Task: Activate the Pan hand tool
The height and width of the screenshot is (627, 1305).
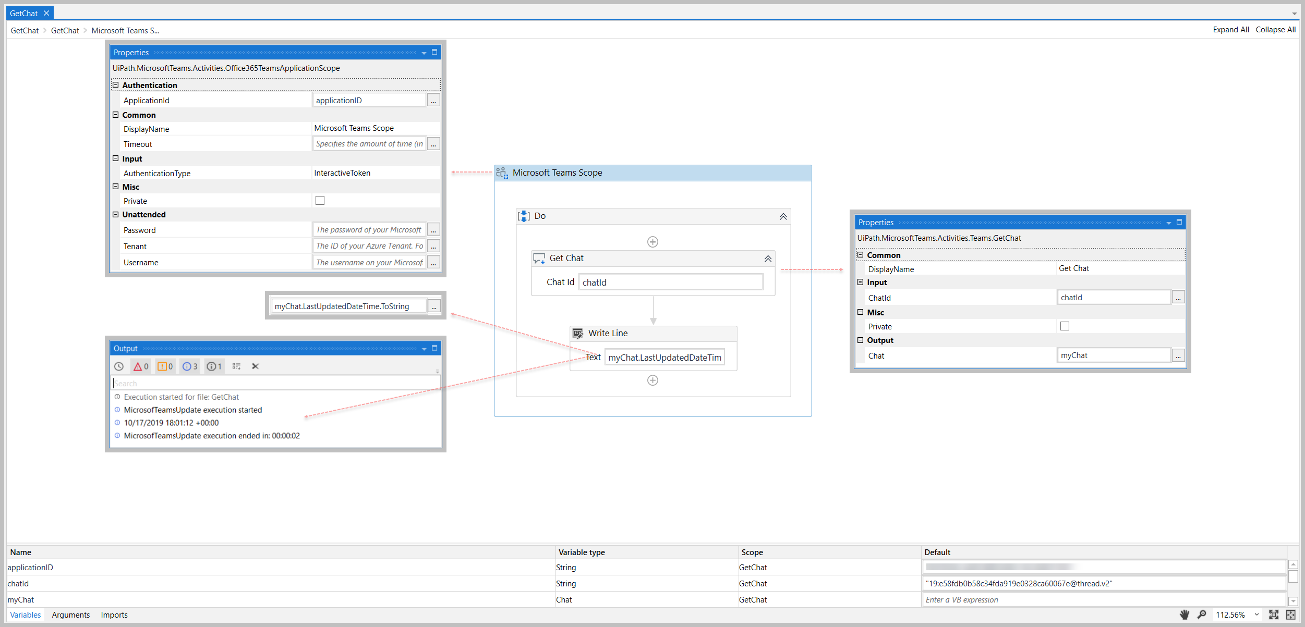Action: [x=1185, y=614]
